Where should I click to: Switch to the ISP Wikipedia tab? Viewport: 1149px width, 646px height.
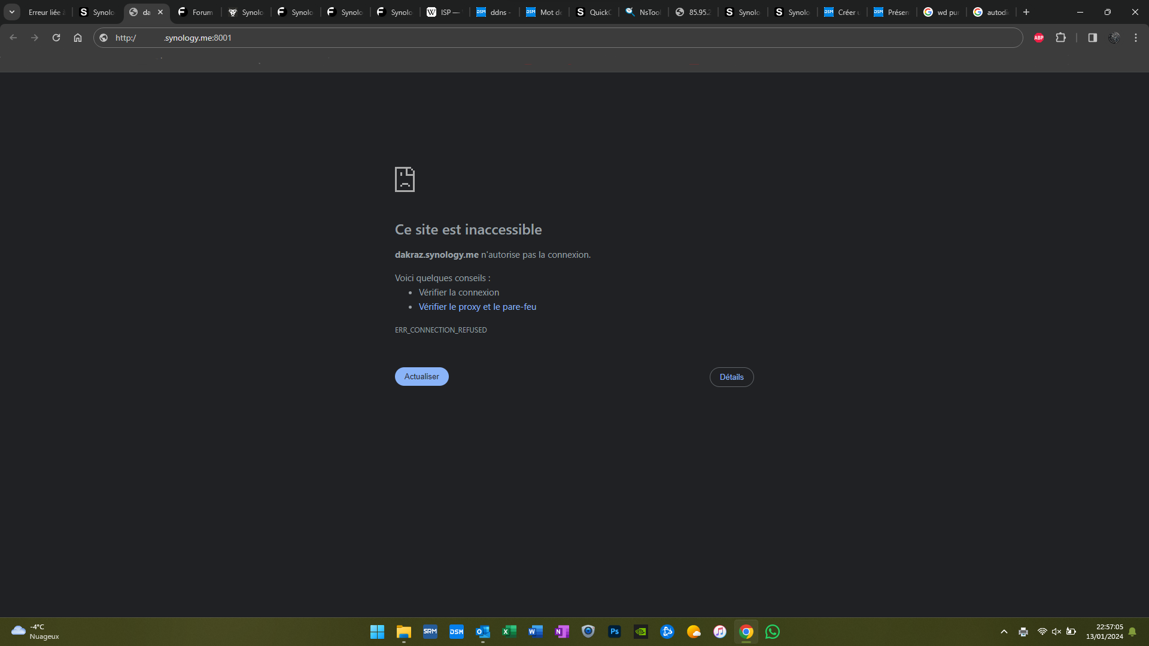445,12
